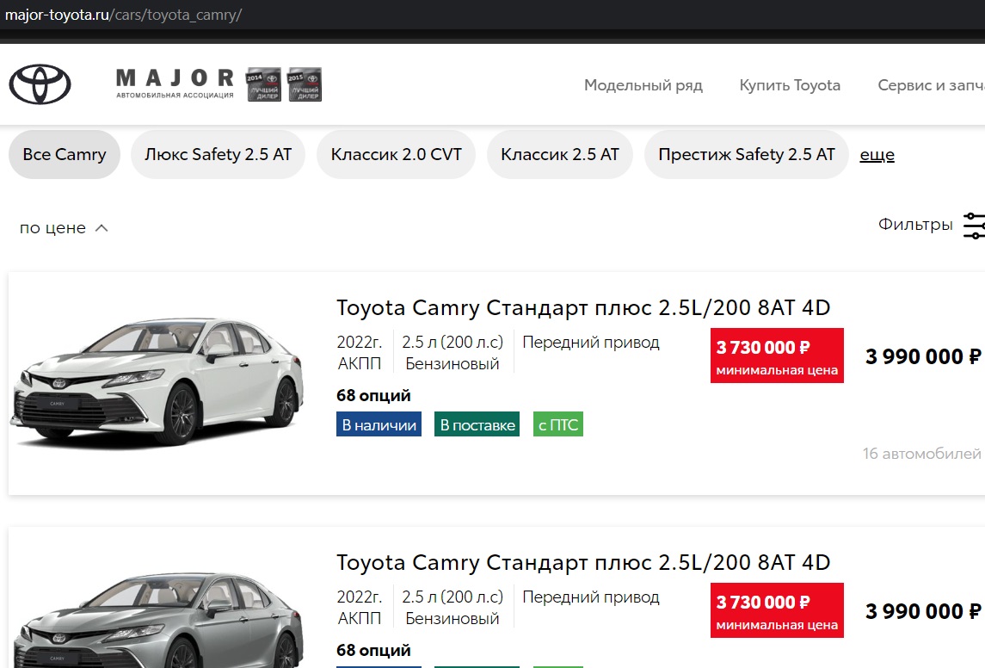Click second card's 3 990 000 ₽ price

coord(923,611)
